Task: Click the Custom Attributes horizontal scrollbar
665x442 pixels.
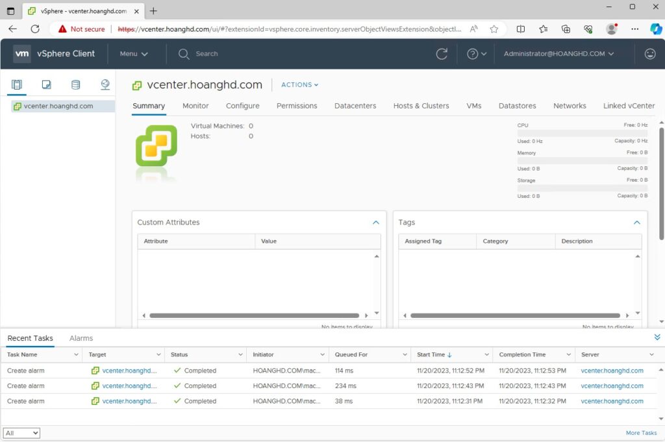Action: (255, 315)
